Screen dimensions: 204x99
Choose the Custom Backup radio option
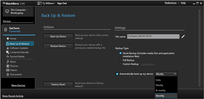point(120,64)
